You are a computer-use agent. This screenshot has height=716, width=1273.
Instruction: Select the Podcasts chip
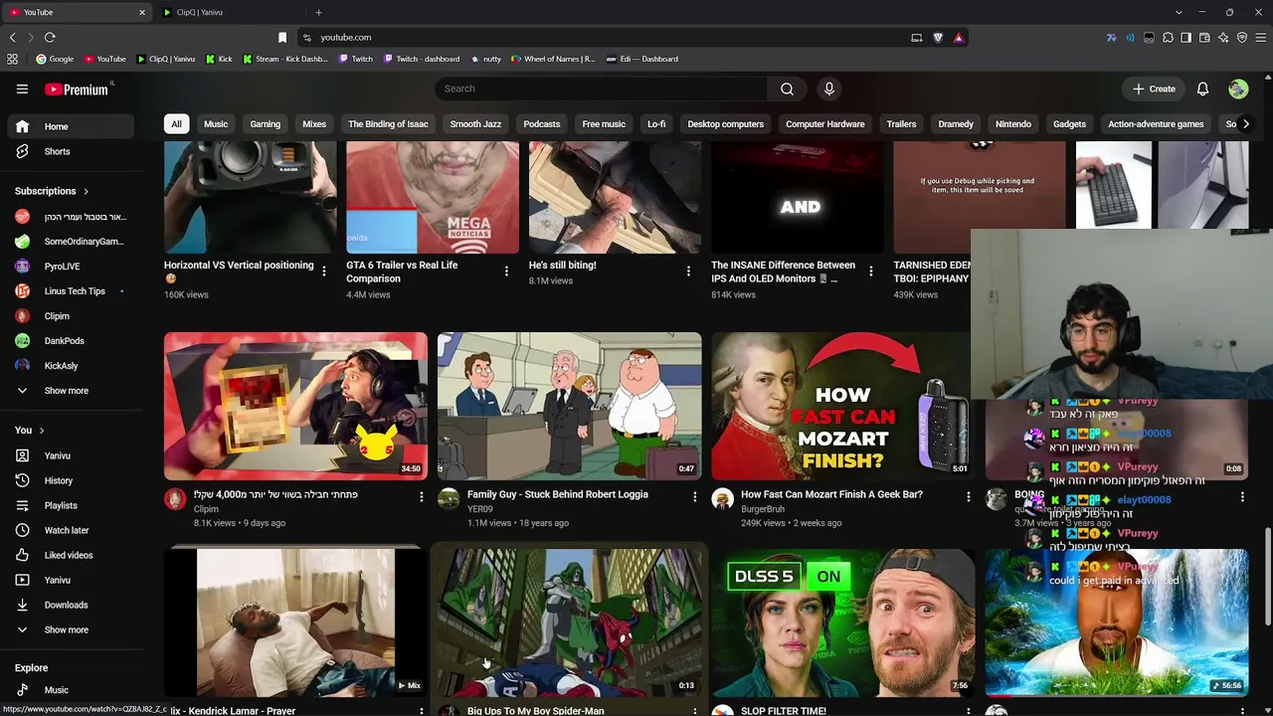pyautogui.click(x=542, y=124)
